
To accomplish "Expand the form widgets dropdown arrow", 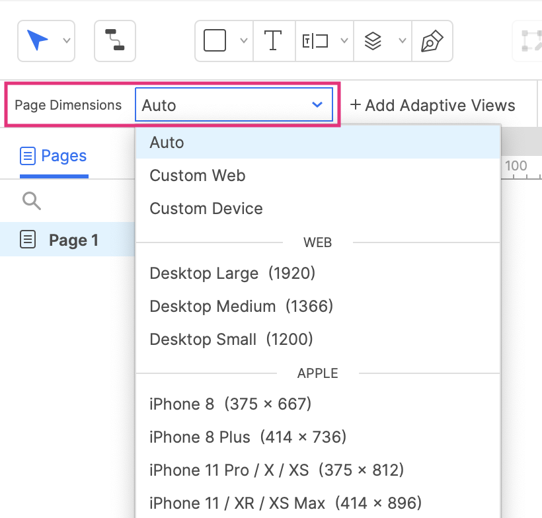I will click(344, 41).
